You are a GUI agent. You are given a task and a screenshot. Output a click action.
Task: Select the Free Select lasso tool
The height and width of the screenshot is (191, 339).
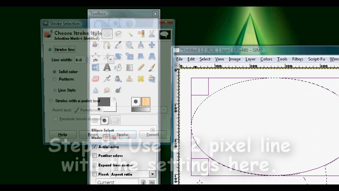click(x=118, y=34)
